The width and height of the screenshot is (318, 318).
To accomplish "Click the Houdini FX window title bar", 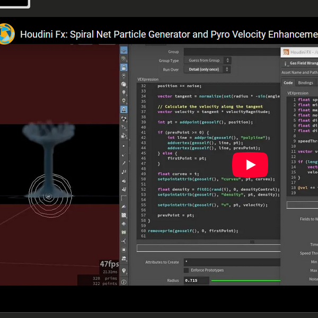I will [299, 52].
